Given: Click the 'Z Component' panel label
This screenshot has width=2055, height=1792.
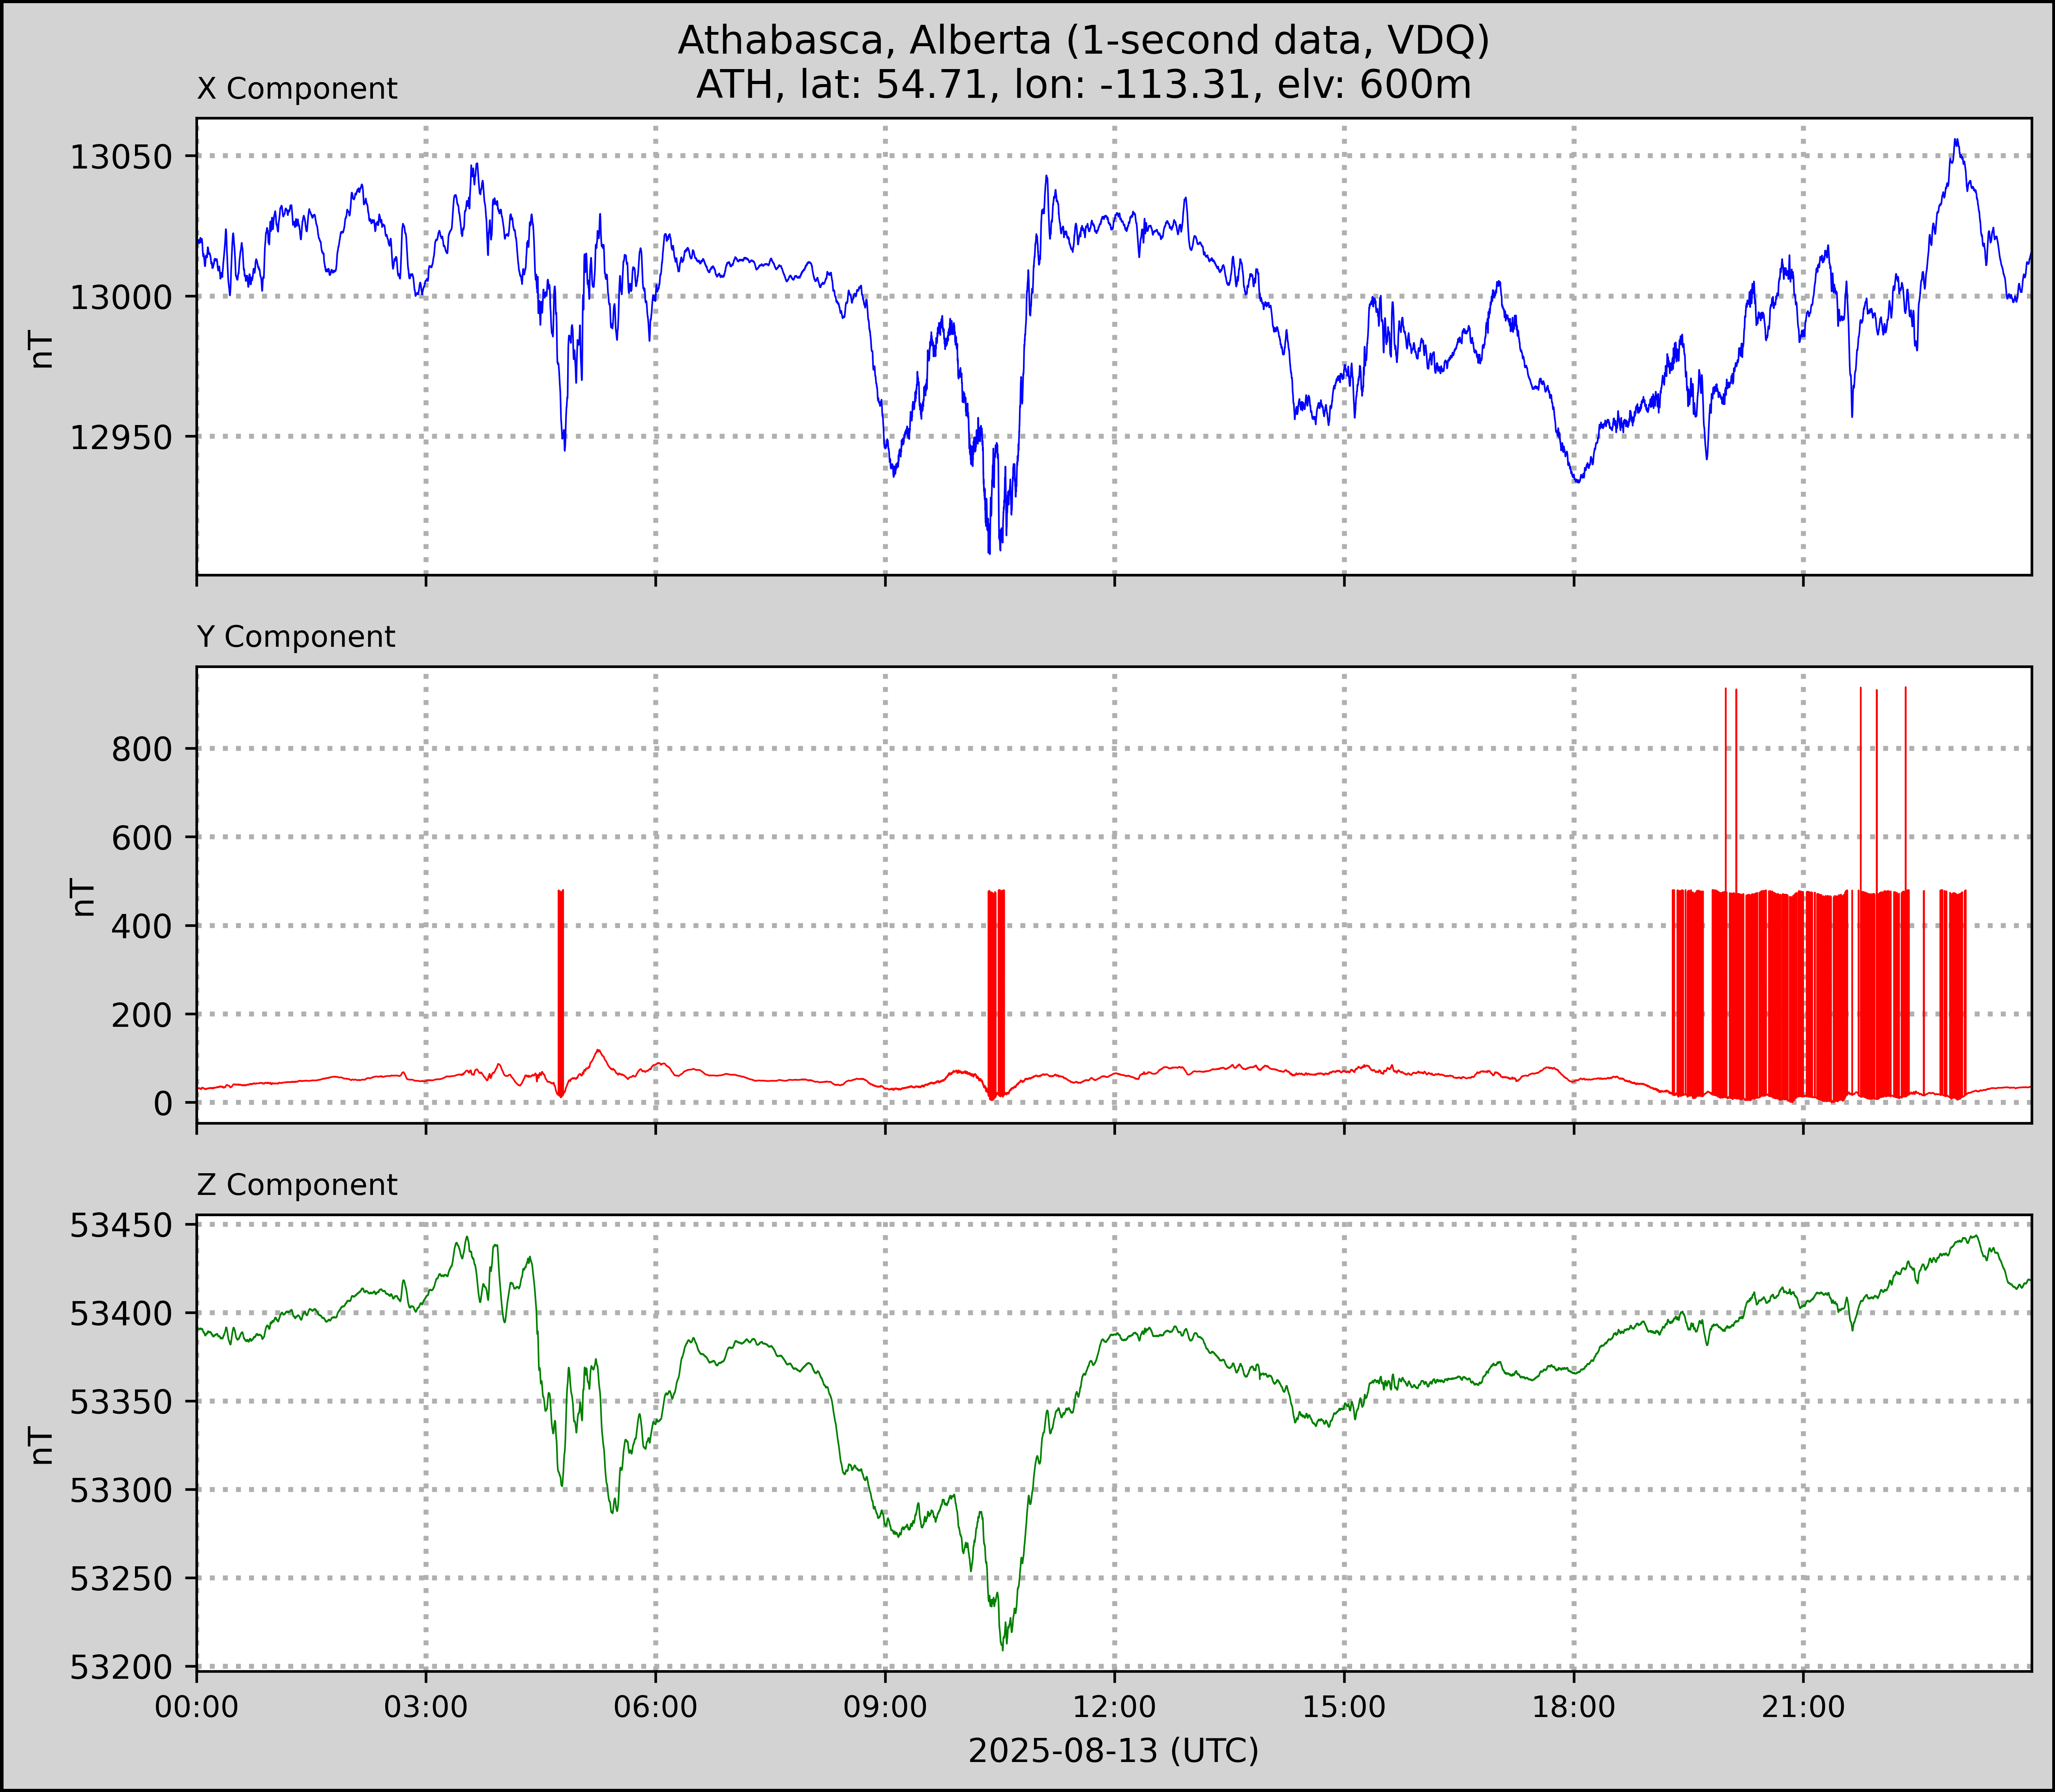Looking at the screenshot, I should point(297,1185).
